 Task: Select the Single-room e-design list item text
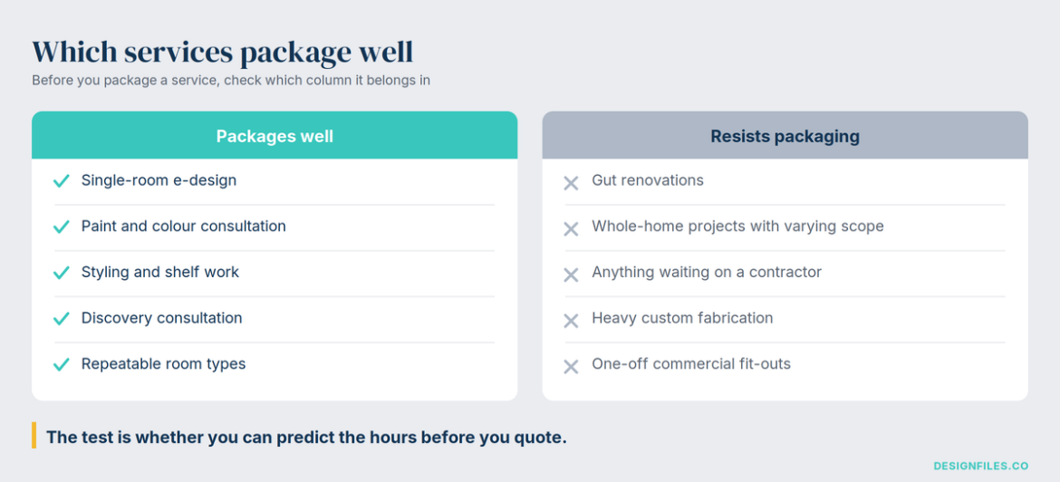(159, 180)
